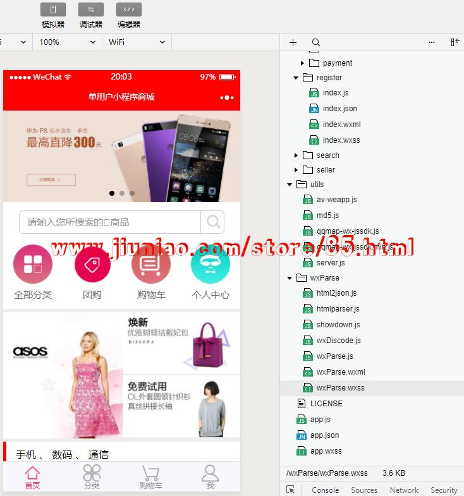Switch to the Console tab
The height and width of the screenshot is (496, 464).
click(x=325, y=490)
